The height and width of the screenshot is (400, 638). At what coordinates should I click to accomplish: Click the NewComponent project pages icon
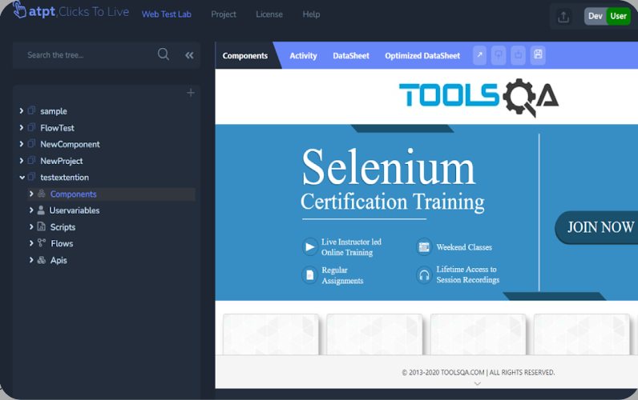(x=31, y=144)
